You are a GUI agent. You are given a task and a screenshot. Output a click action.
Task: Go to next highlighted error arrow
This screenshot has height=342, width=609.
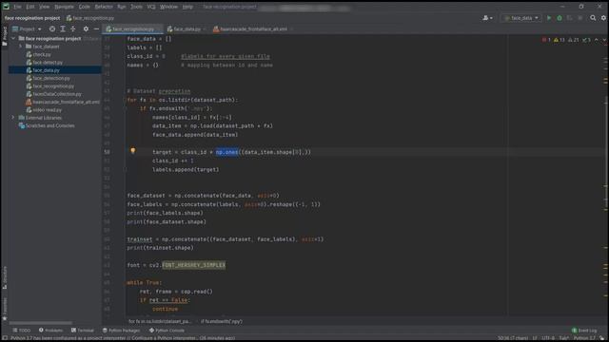pos(604,40)
